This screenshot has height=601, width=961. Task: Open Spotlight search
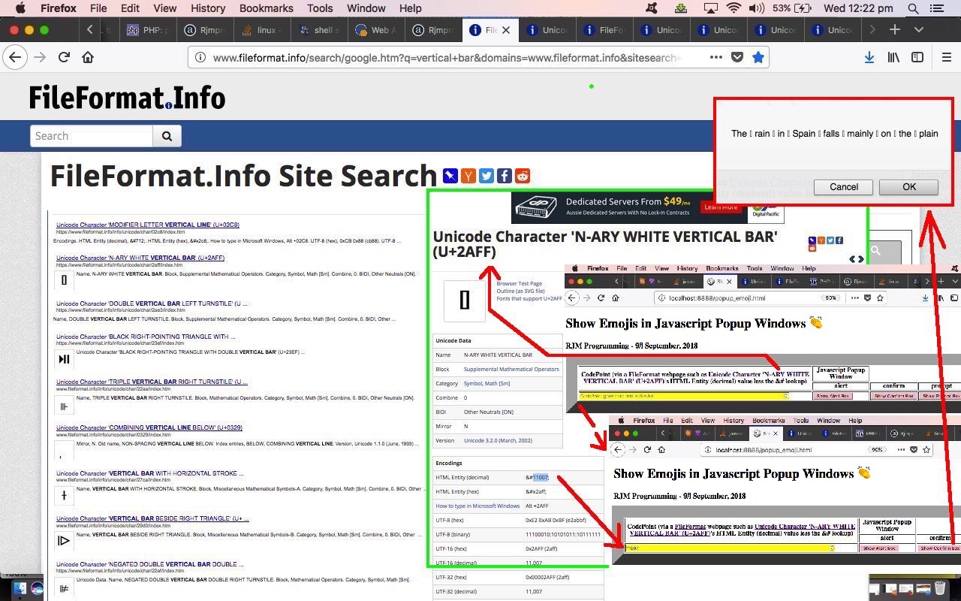coord(913,8)
